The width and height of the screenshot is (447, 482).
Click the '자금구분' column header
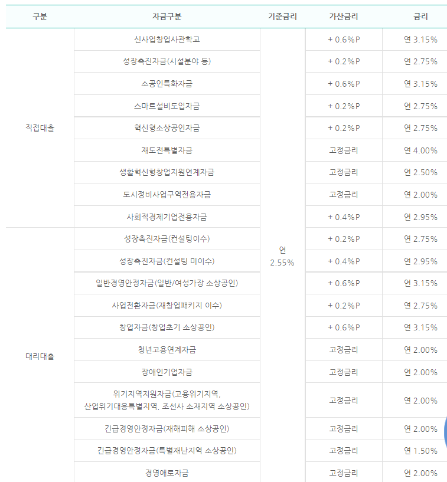coord(167,17)
